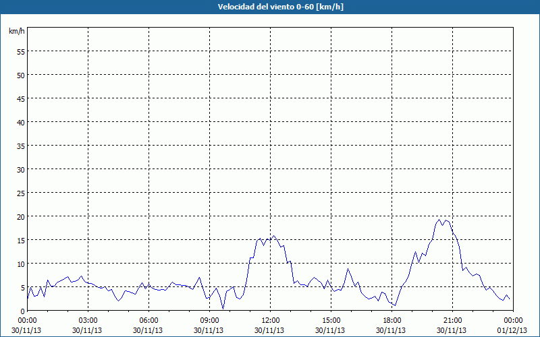Viewport: 540px width, 337px height.
Task: Click the 30/11/13 date under 12:00
Action: 269,330
